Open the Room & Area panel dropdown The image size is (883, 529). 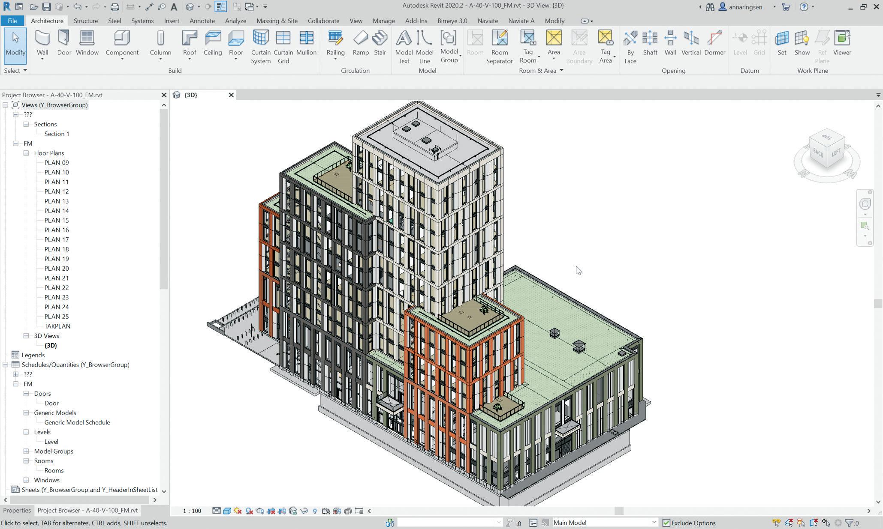561,71
